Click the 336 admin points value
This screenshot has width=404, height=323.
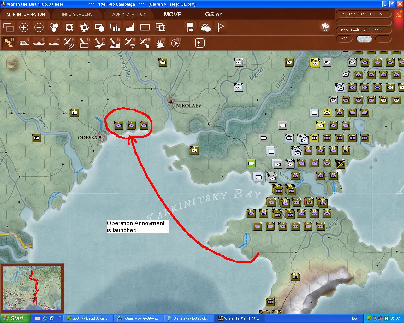[x=344, y=38]
